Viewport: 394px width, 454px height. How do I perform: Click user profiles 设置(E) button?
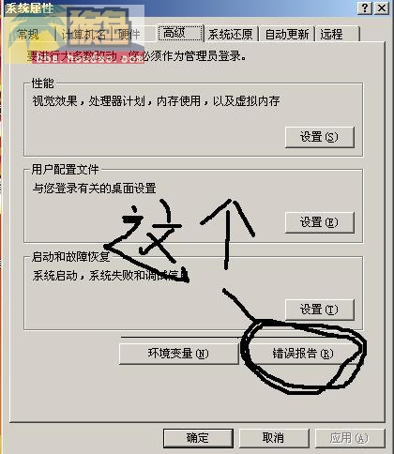(320, 222)
